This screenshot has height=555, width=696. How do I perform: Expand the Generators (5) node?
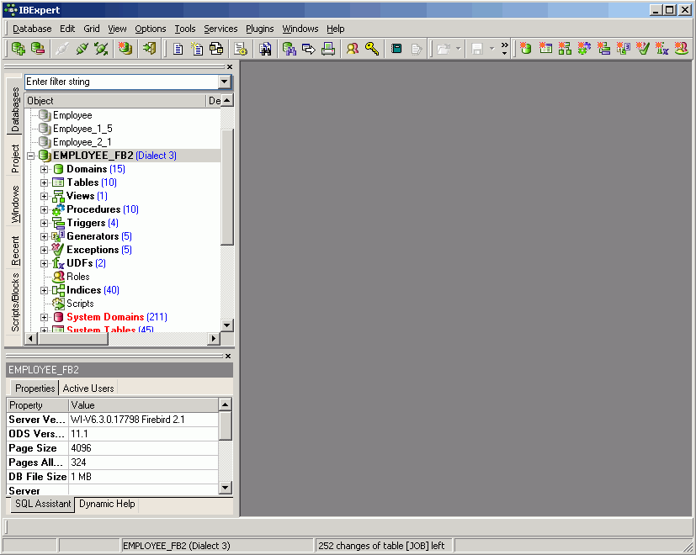tap(44, 236)
